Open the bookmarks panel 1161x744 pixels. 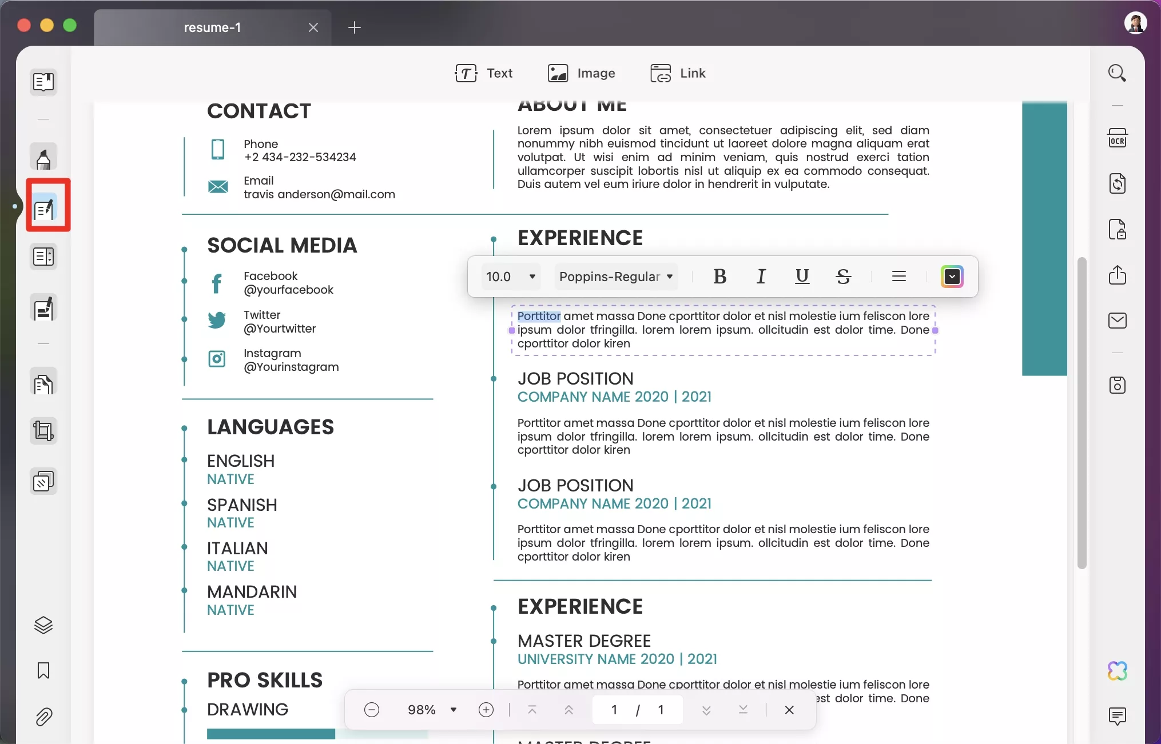[x=43, y=671]
